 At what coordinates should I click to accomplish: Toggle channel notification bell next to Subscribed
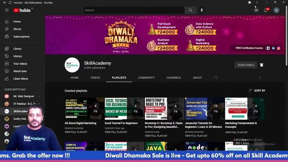261,65
